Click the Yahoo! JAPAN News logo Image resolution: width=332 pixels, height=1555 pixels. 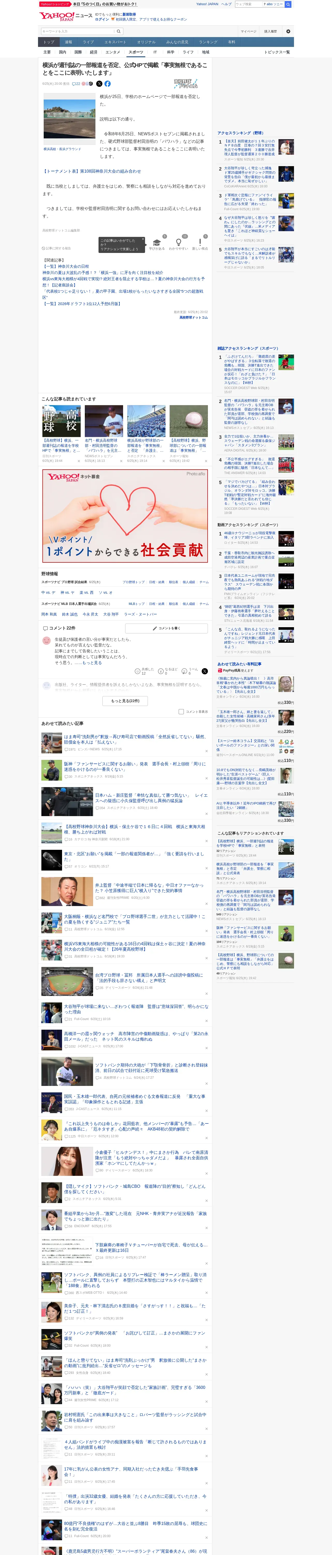[x=66, y=16]
